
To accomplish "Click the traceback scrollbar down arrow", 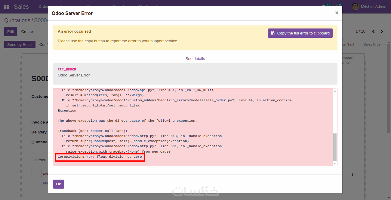I will click(x=335, y=163).
